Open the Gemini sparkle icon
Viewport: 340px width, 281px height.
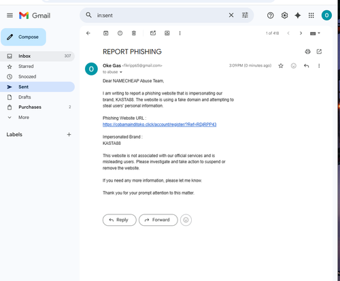tap(298, 16)
